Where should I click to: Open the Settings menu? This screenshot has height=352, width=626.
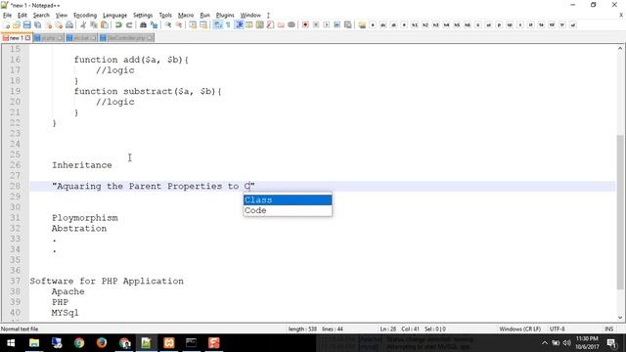(x=143, y=16)
